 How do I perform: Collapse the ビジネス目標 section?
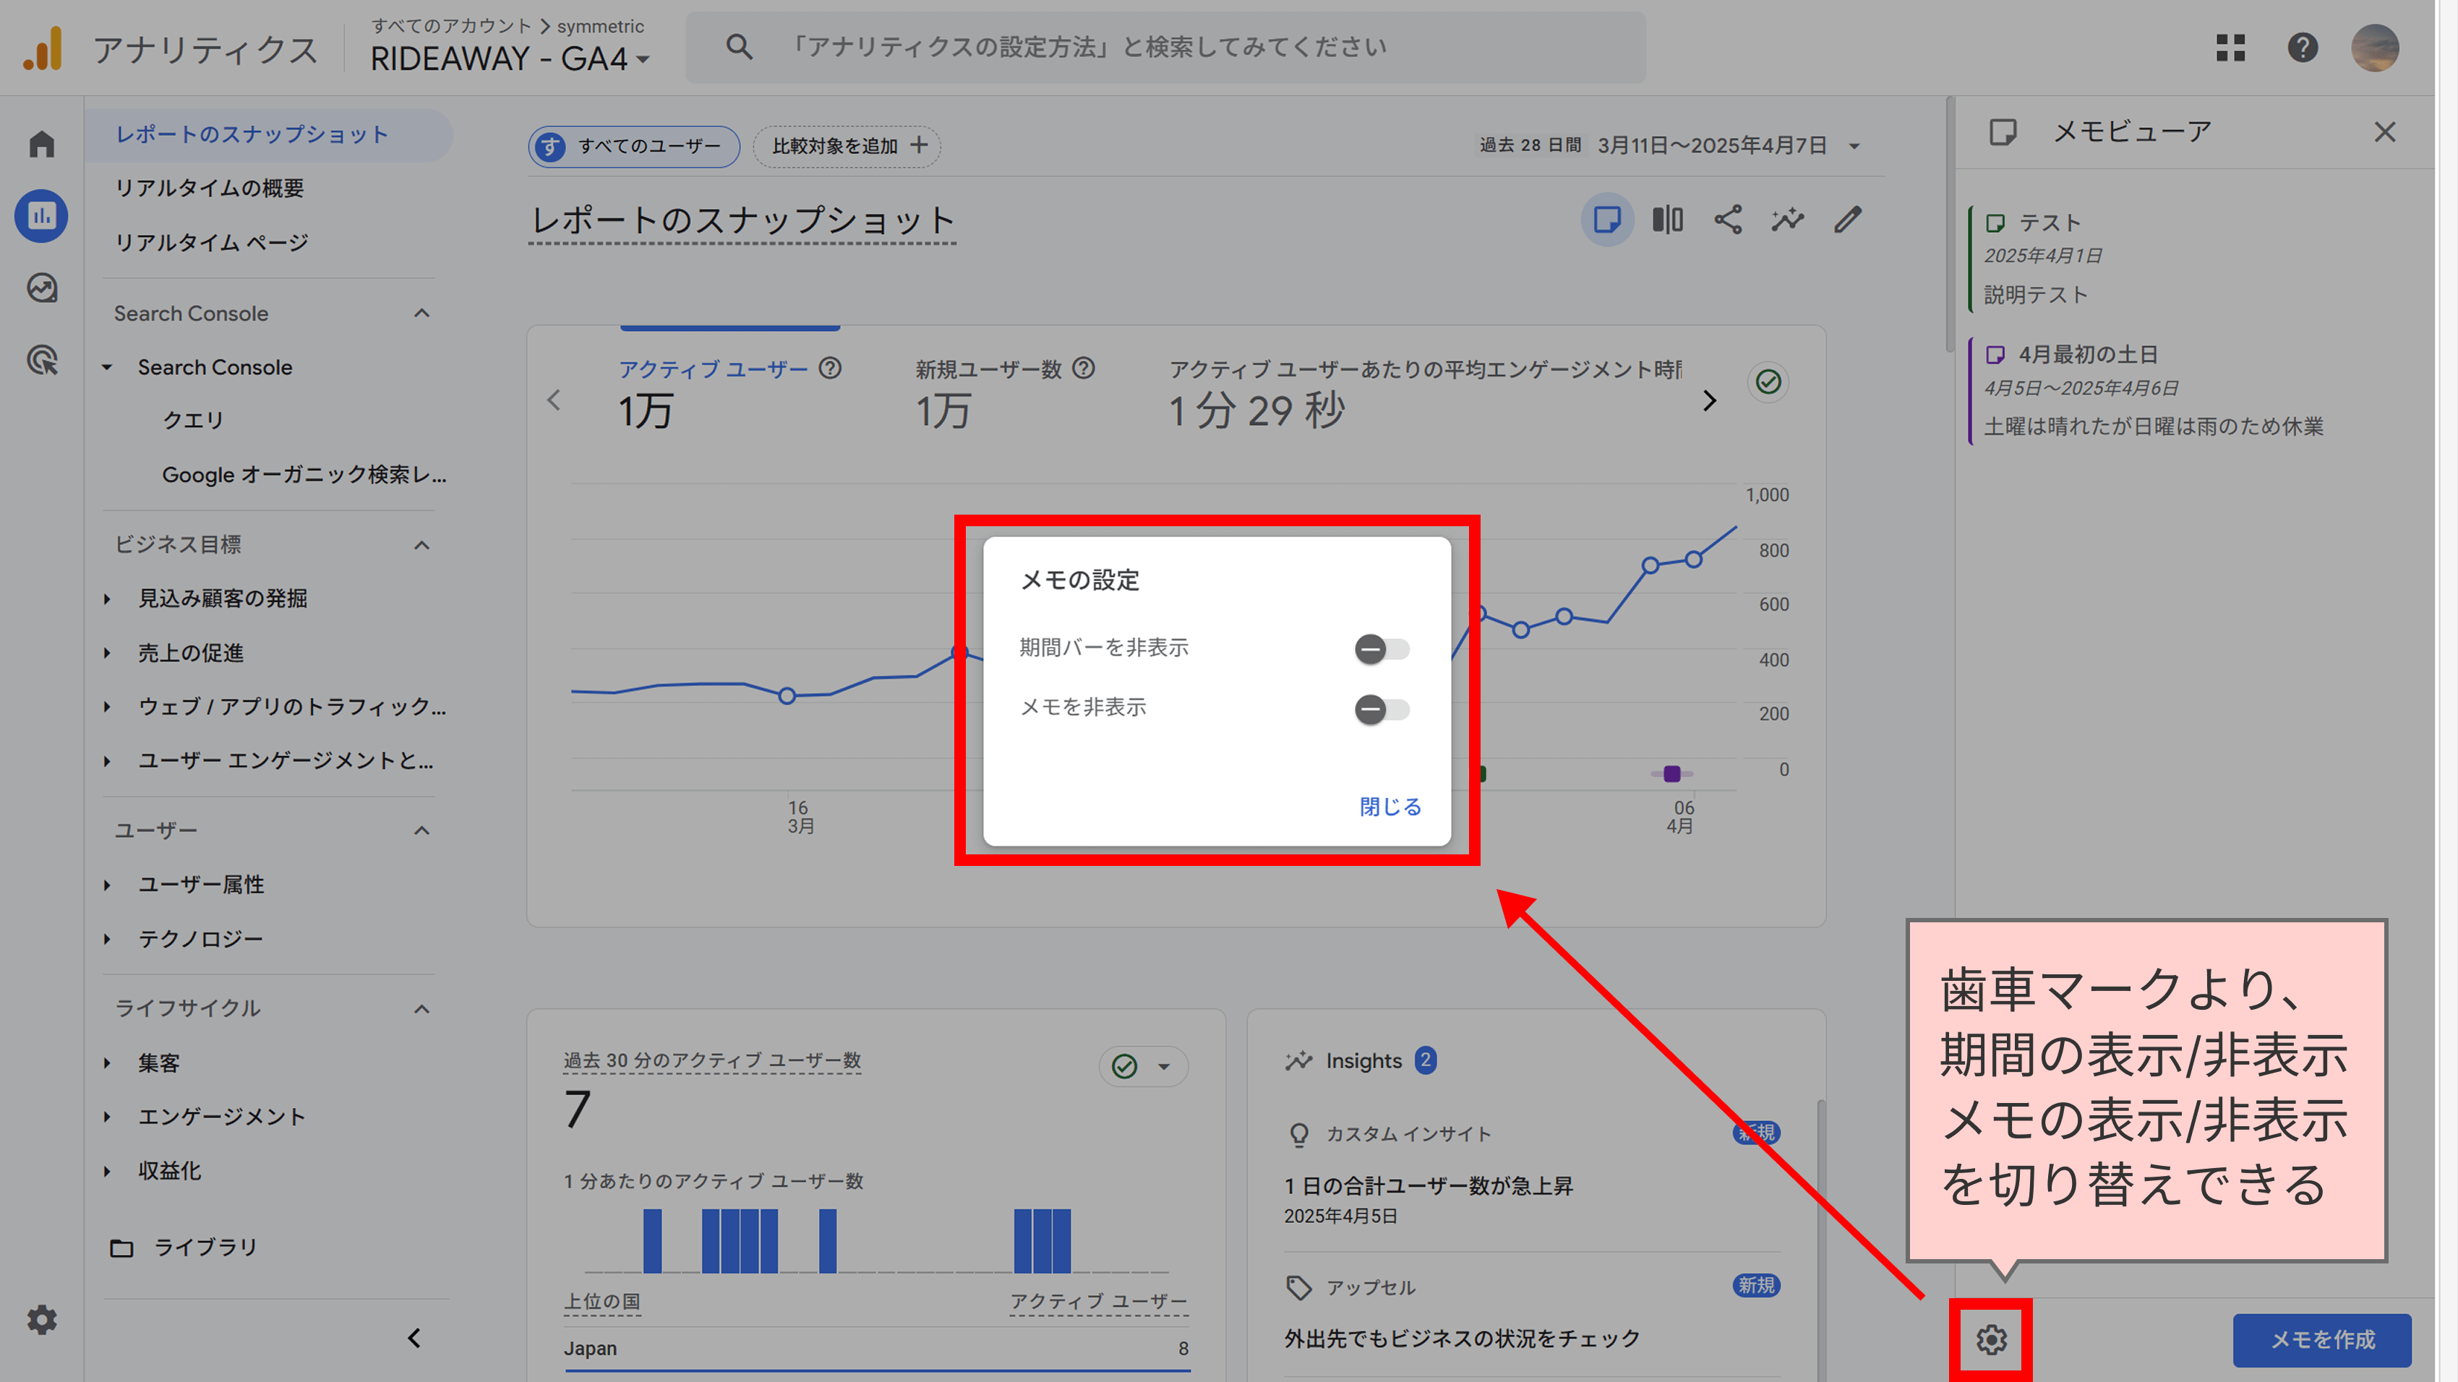coord(421,544)
